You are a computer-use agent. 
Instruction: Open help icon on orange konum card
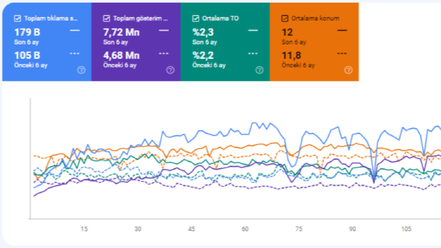tap(348, 70)
